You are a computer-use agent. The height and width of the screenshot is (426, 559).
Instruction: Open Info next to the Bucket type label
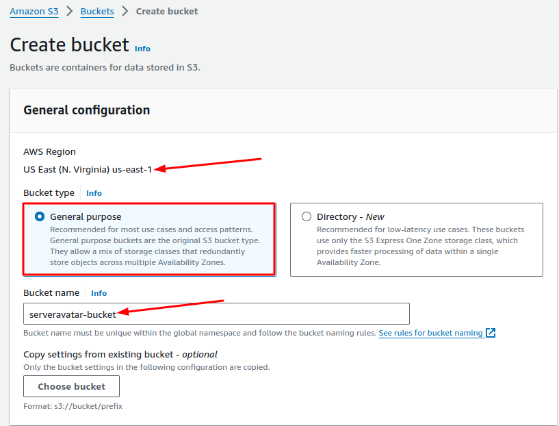(94, 192)
